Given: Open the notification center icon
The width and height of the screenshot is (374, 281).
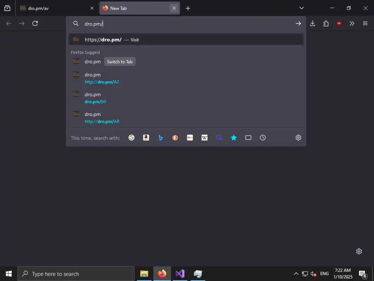Looking at the screenshot, I should pos(363,274).
